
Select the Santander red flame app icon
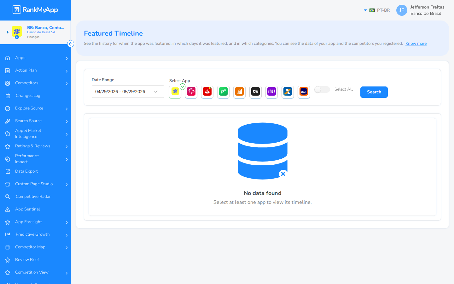pos(207,92)
